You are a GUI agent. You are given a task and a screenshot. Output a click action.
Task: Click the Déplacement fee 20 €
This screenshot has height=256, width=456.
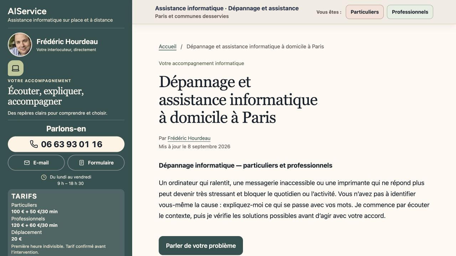(x=17, y=239)
